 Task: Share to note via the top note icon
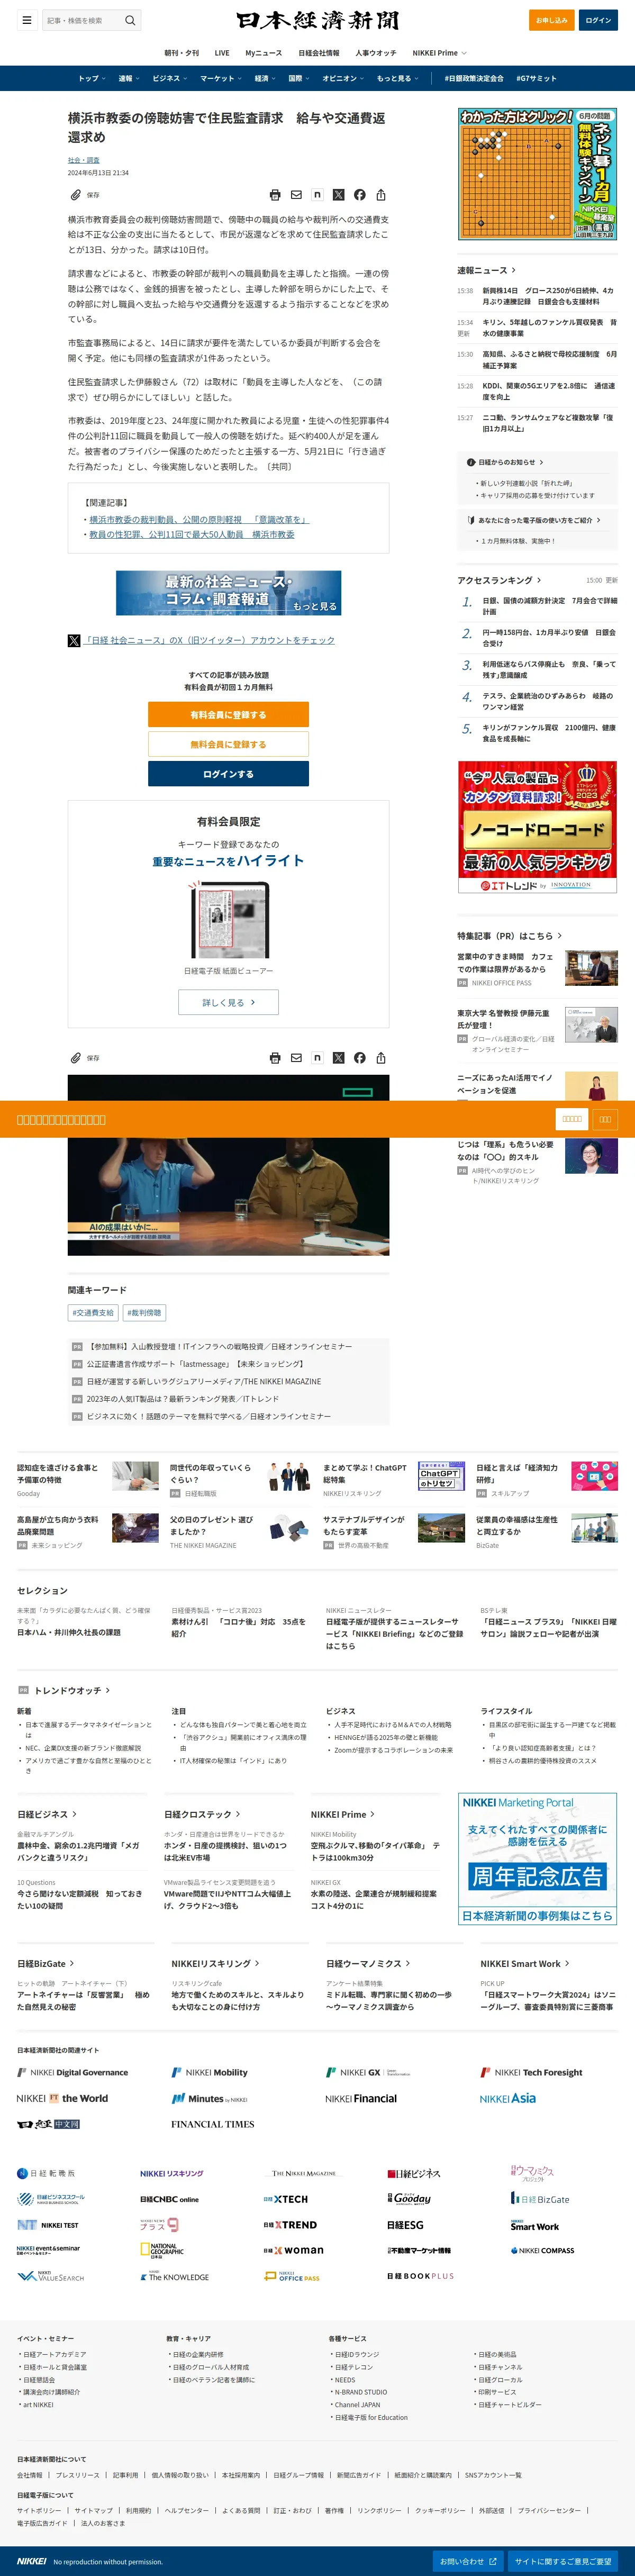coord(317,195)
